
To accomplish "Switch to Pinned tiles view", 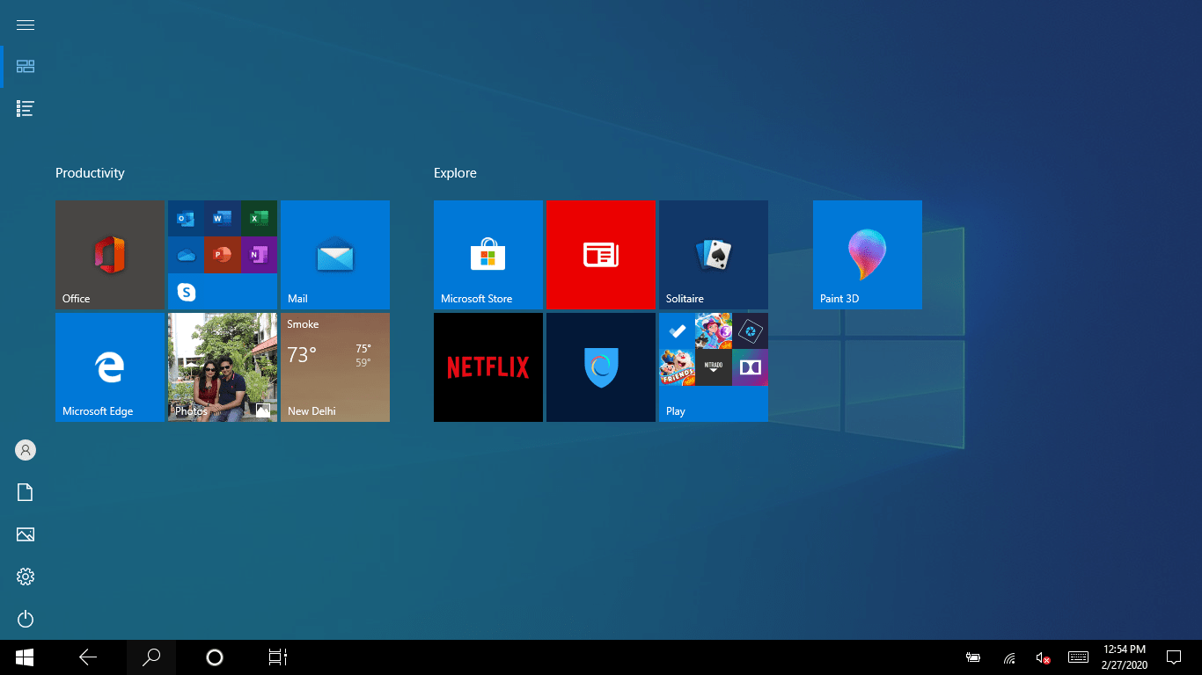I will 26,67.
